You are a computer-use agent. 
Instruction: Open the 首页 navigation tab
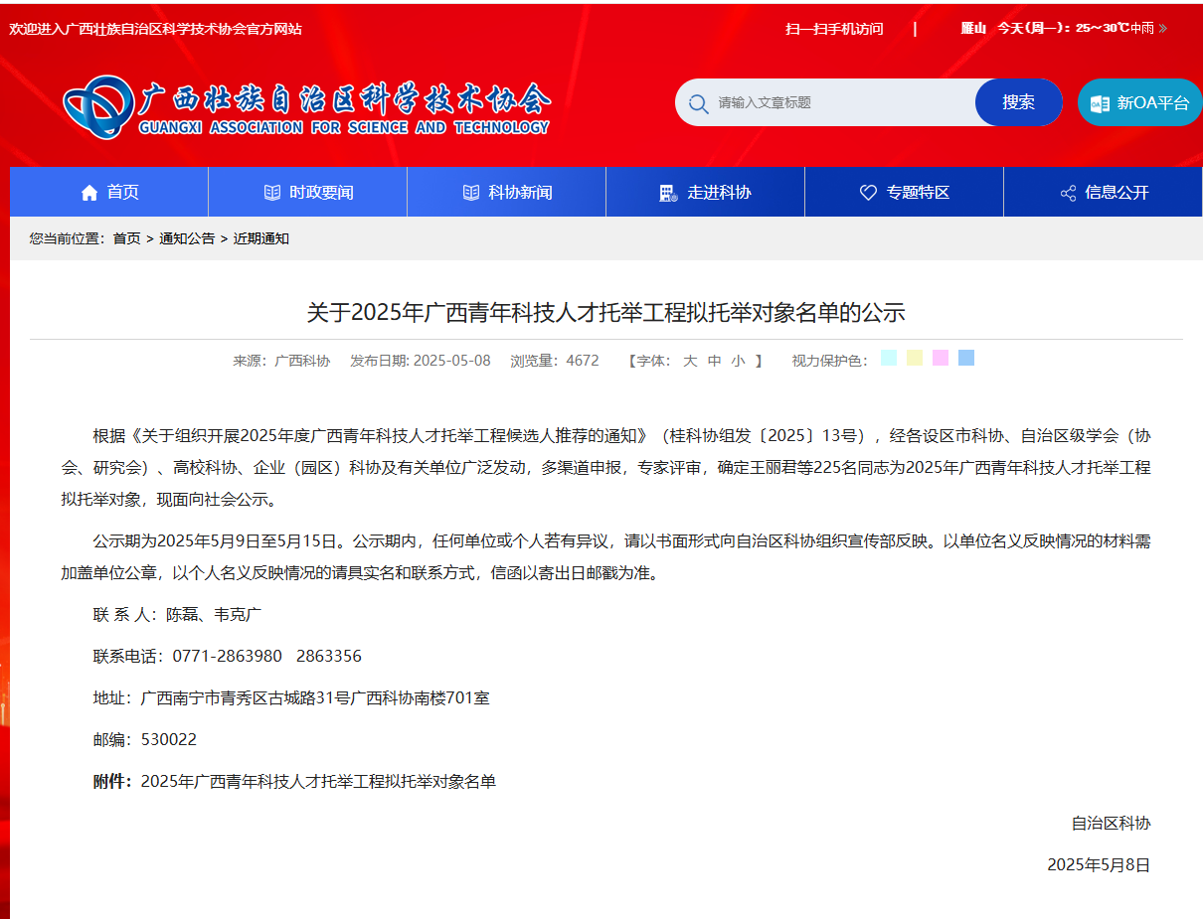pos(109,192)
